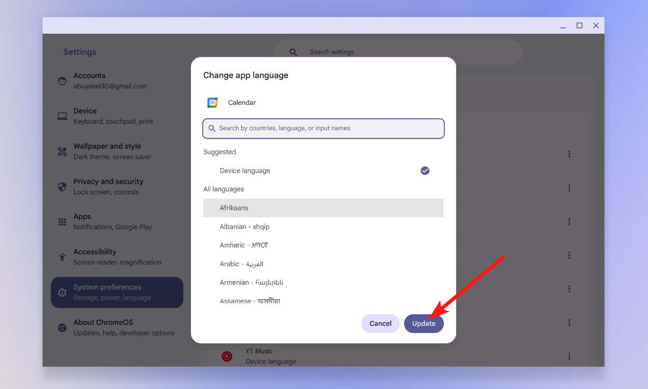Open the three-dot menu next to YT Music
648x389 pixels.
pyautogui.click(x=569, y=356)
